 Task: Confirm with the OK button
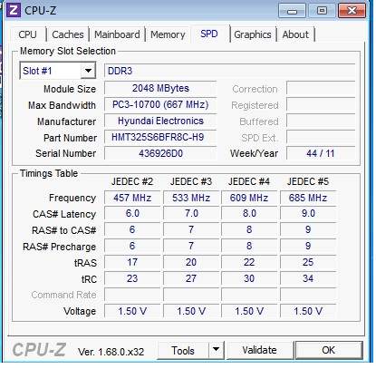tap(329, 350)
